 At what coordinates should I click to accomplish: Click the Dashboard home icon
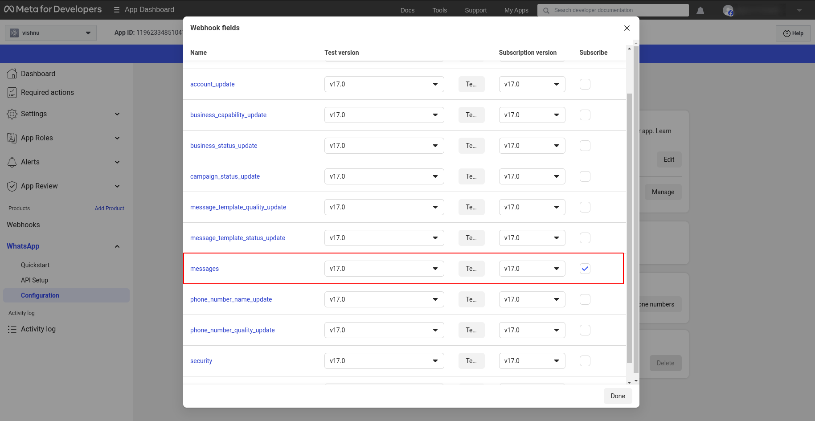tap(12, 74)
